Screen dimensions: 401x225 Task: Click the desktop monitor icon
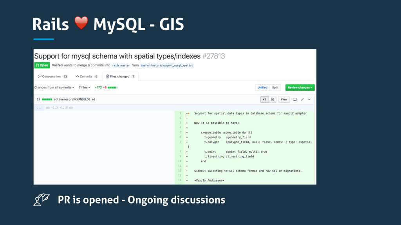coord(295,100)
